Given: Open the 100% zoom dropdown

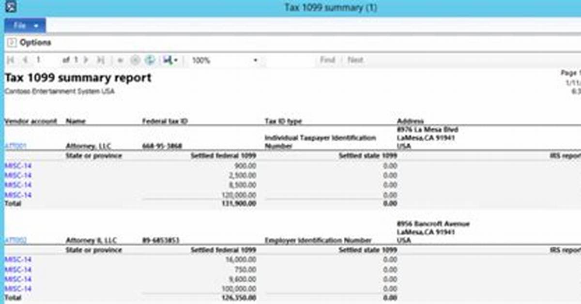Looking at the screenshot, I should coord(225,61).
